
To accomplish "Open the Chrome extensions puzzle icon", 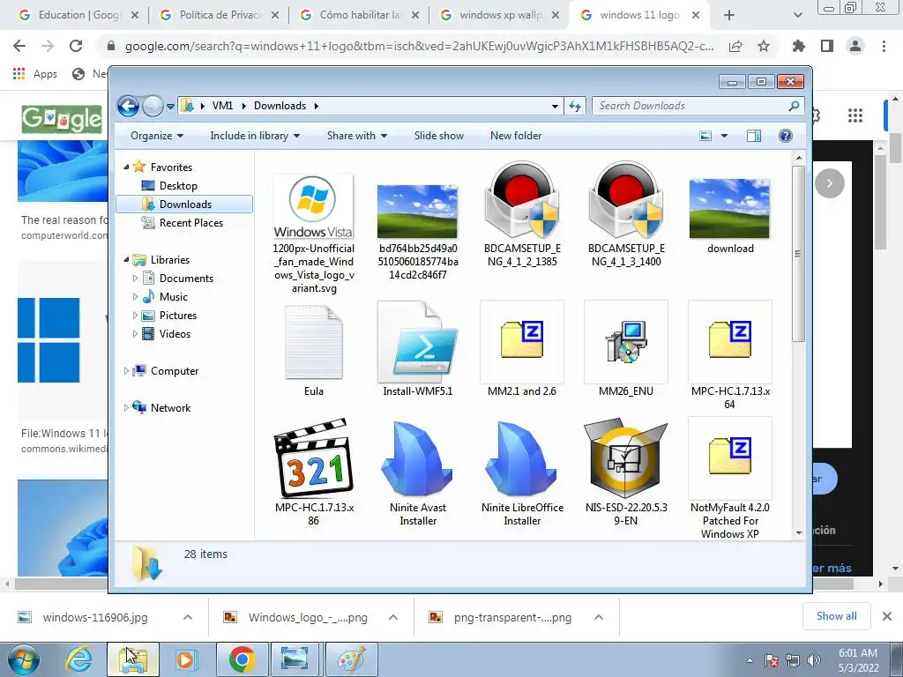I will pos(799,46).
